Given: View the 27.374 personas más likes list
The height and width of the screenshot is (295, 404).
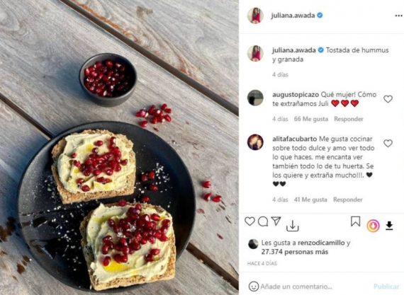Looking at the screenshot, I should click(295, 252).
